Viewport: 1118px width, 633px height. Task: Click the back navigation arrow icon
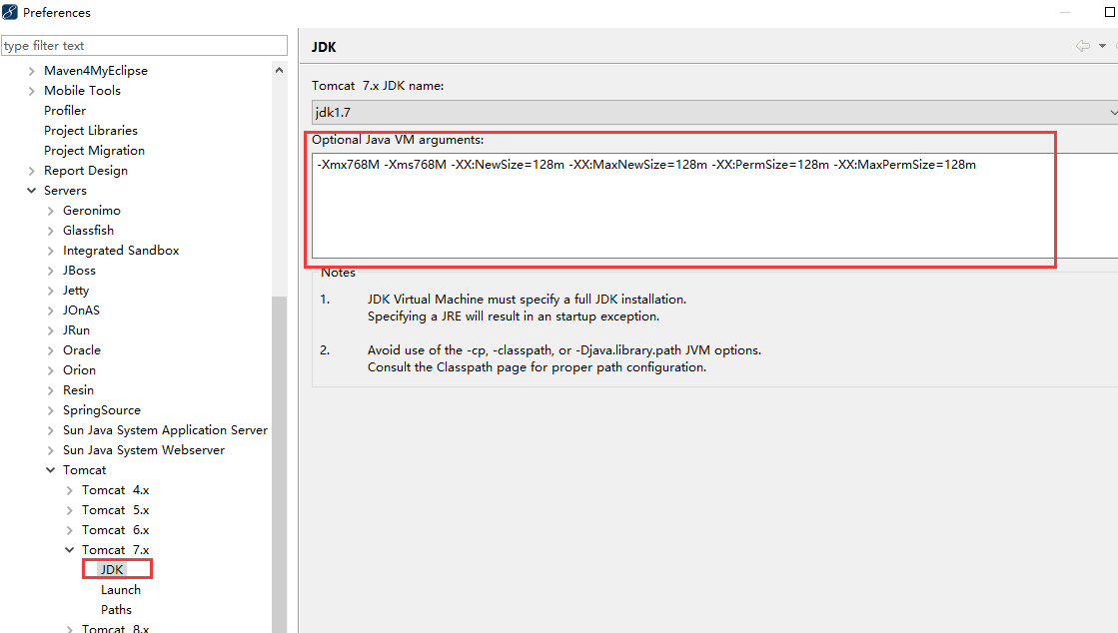pos(1082,46)
